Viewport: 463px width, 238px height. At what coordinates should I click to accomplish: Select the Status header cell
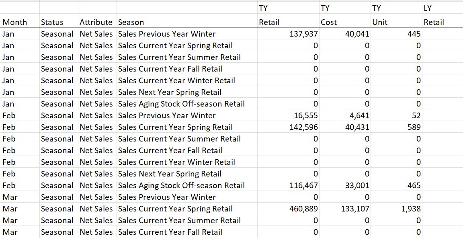pos(59,22)
